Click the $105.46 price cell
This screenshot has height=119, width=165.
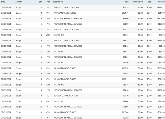pyautogui.click(x=125, y=112)
